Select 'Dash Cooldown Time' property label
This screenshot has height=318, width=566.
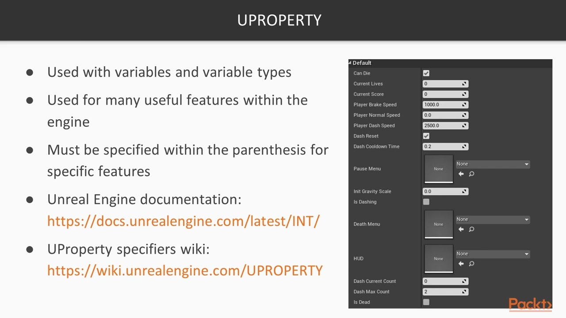pos(376,146)
